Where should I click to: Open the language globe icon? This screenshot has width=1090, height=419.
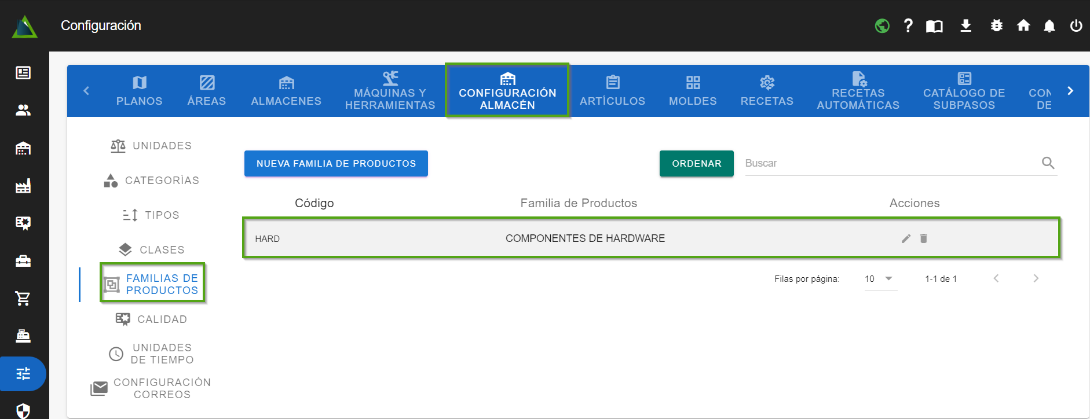(x=881, y=26)
